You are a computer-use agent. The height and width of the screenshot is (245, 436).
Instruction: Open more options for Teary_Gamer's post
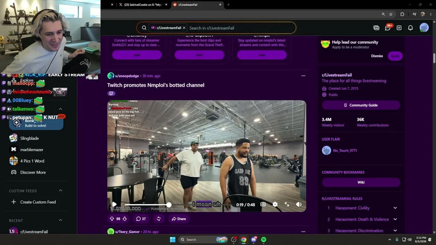303,232
